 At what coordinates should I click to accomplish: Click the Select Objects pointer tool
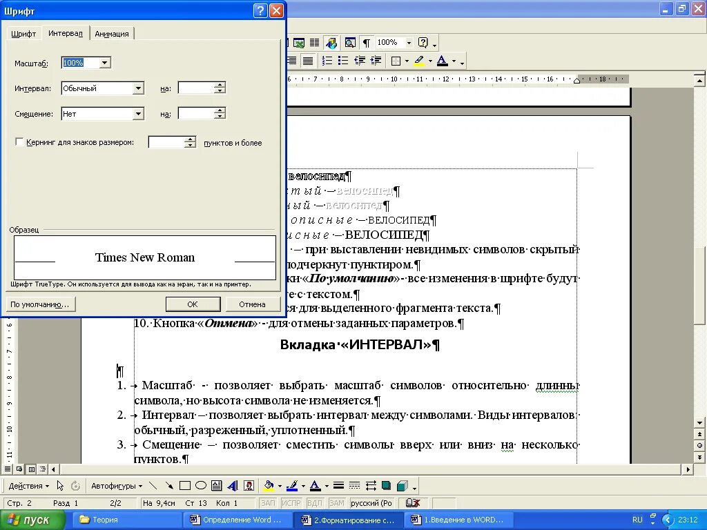60,486
